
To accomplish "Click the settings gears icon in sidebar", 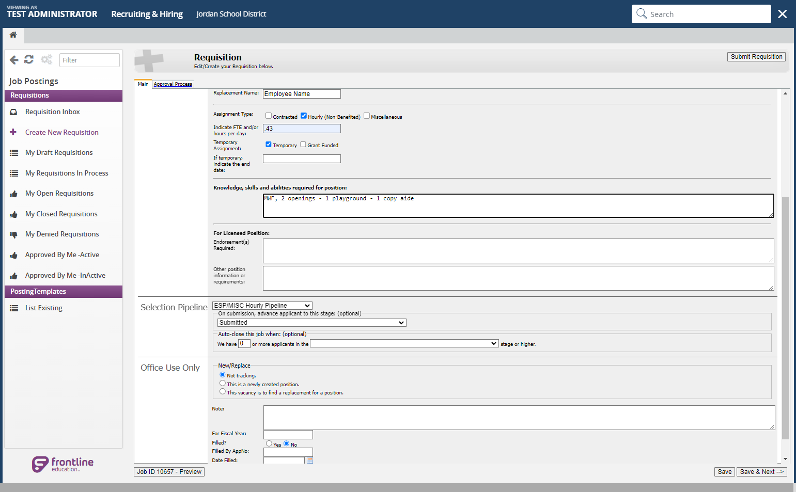I will (x=46, y=60).
